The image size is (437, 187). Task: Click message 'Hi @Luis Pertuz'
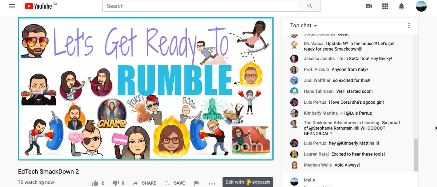(357, 113)
